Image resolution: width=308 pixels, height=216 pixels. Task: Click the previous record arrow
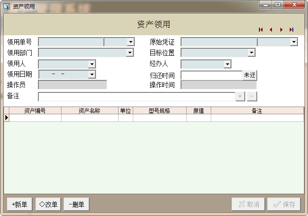click(271, 30)
